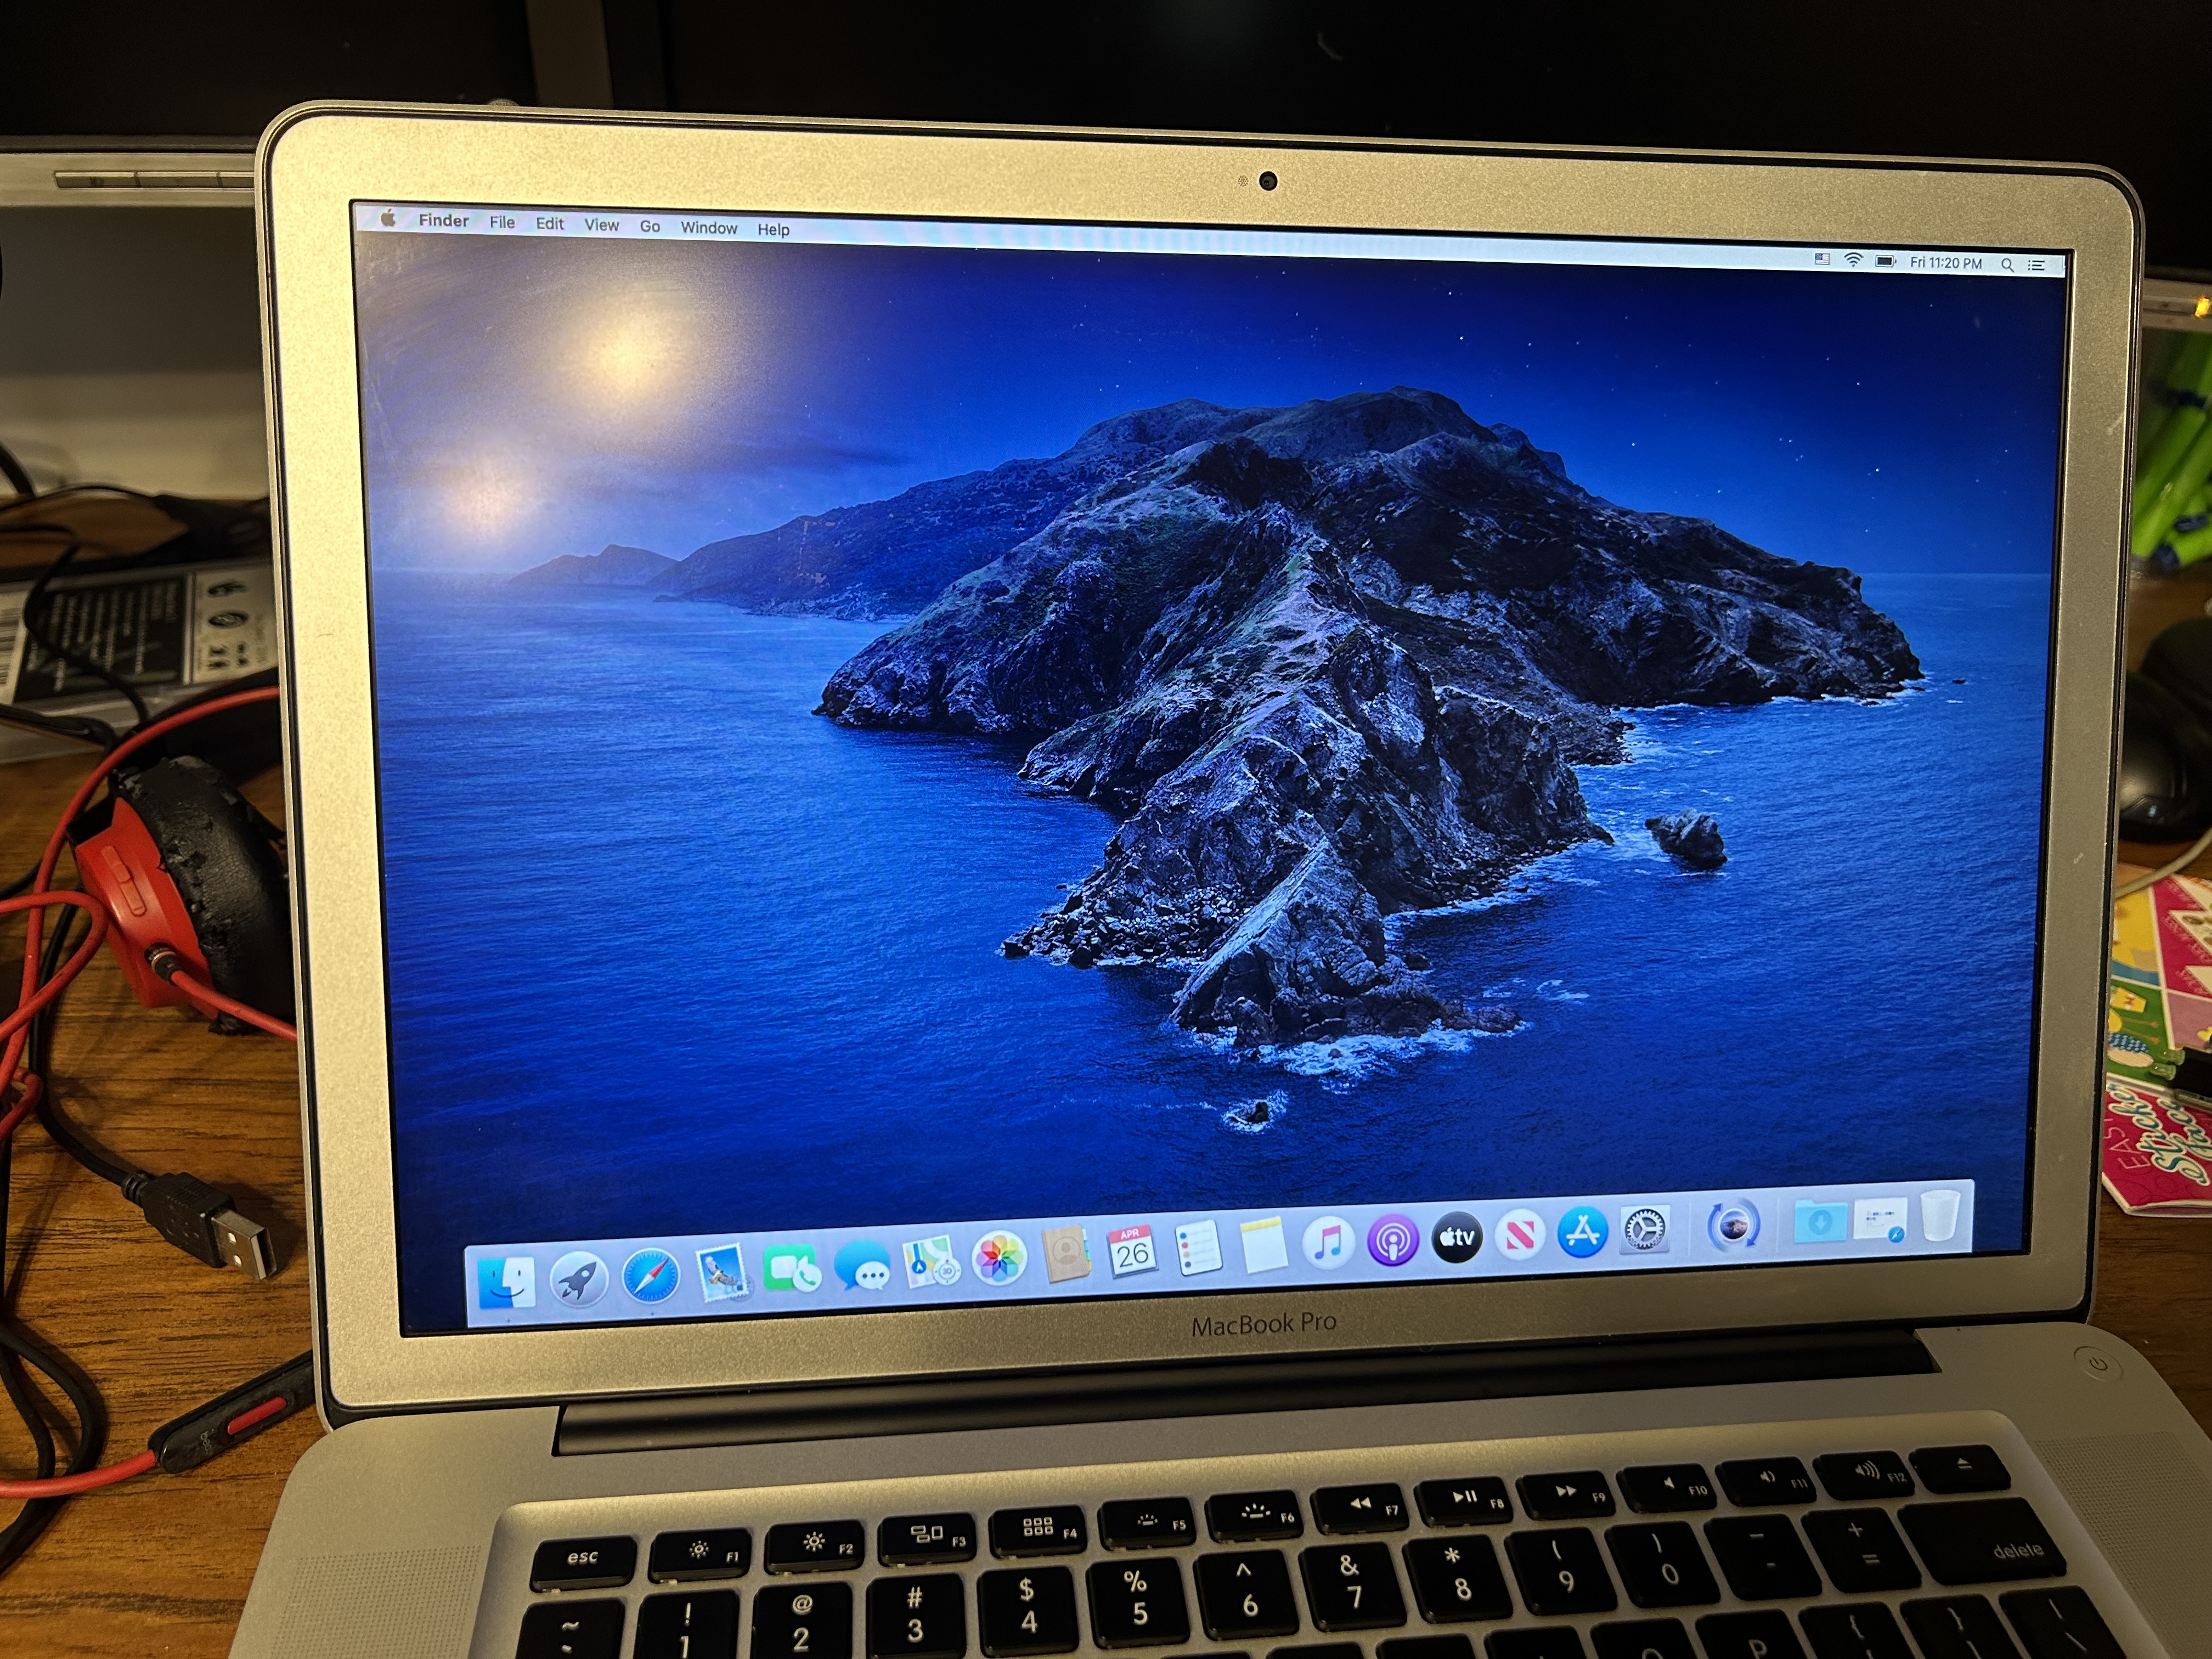The height and width of the screenshot is (1659, 2212).
Task: Open System Preferences gear icon
Action: 1644,1229
